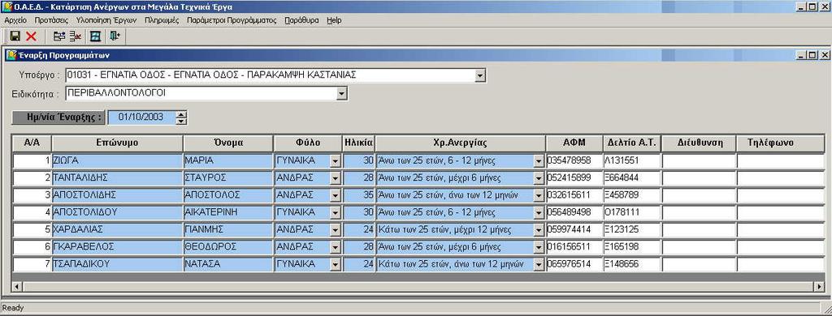The height and width of the screenshot is (316, 832).
Task: Click the surname cell ΧΑΡΔΑΛΙΑΣ
Action: pos(117,230)
